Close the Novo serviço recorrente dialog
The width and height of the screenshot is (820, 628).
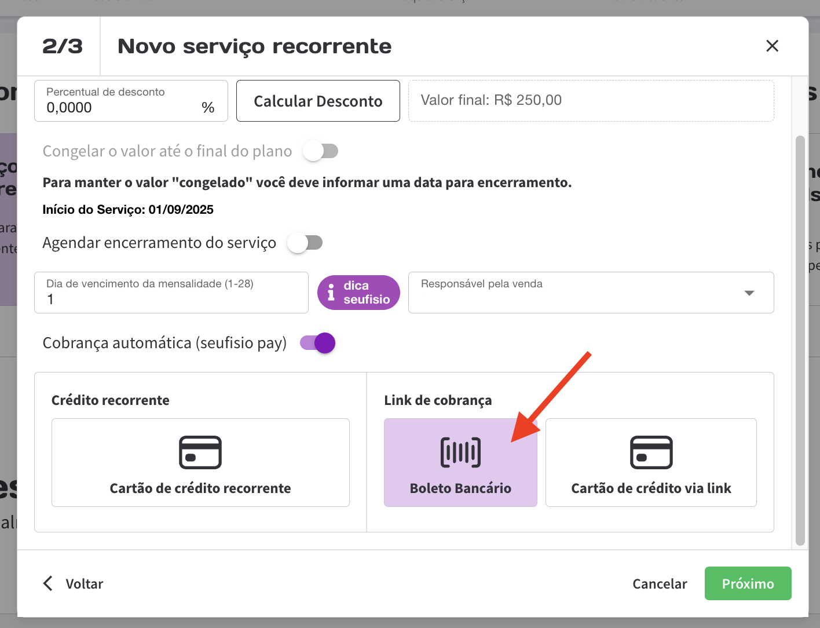(x=772, y=46)
